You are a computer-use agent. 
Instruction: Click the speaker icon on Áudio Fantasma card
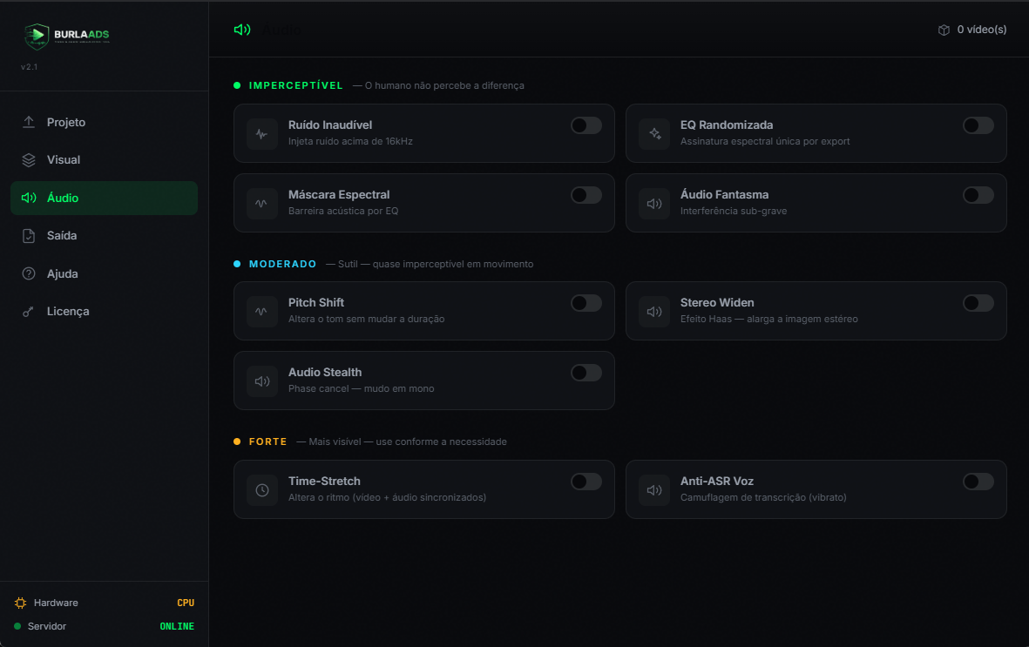tap(654, 204)
